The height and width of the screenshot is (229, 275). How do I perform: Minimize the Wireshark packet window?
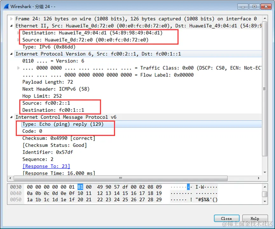pos(243,6)
